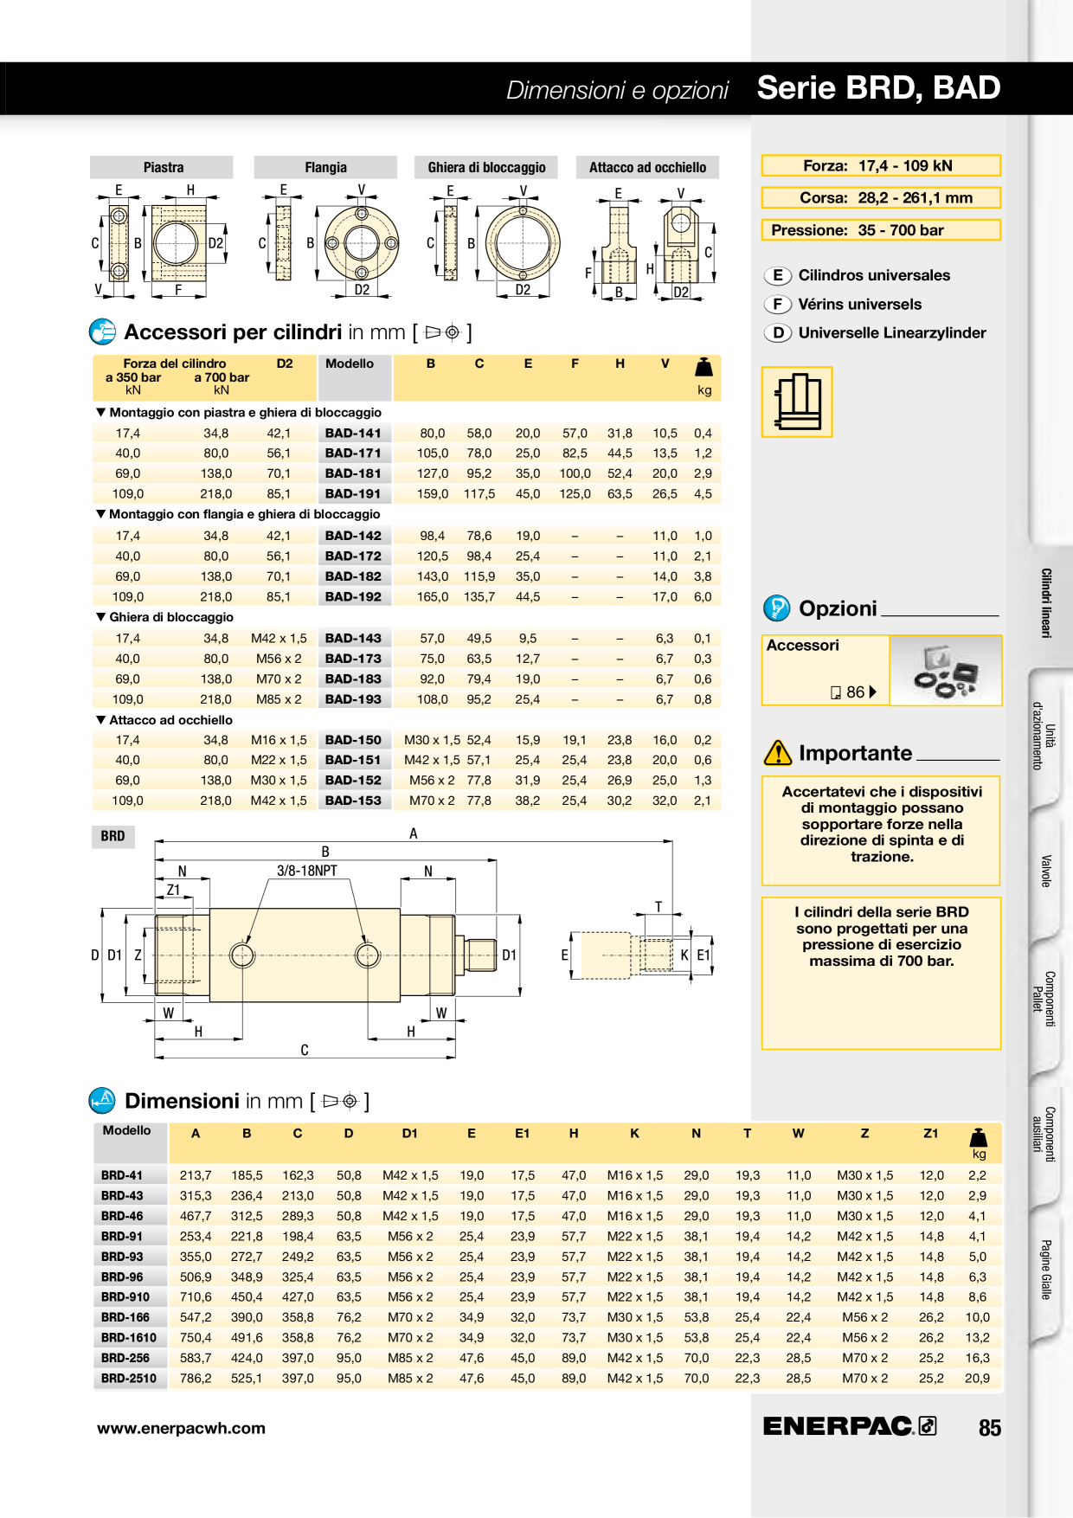Image resolution: width=1073 pixels, height=1518 pixels.
Task: Click the Flangia diagram header label
Action: tap(325, 167)
